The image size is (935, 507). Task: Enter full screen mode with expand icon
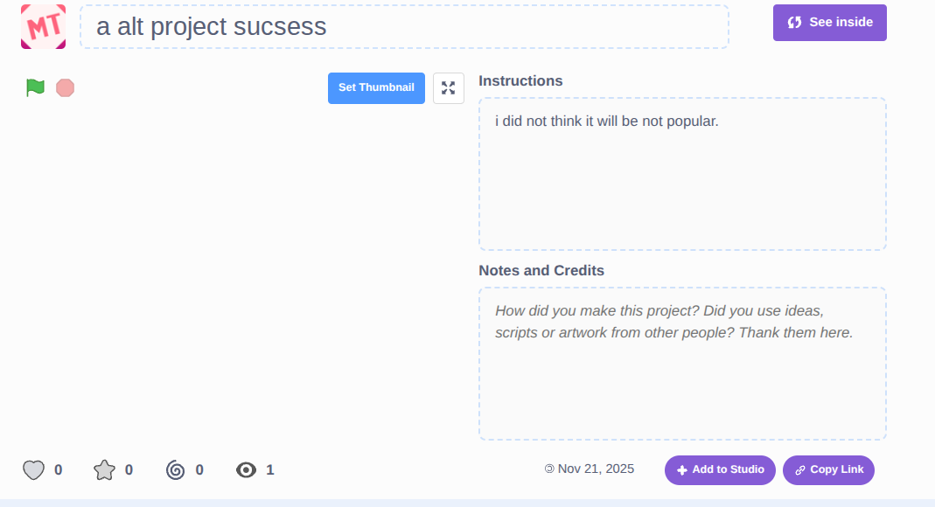(x=449, y=88)
